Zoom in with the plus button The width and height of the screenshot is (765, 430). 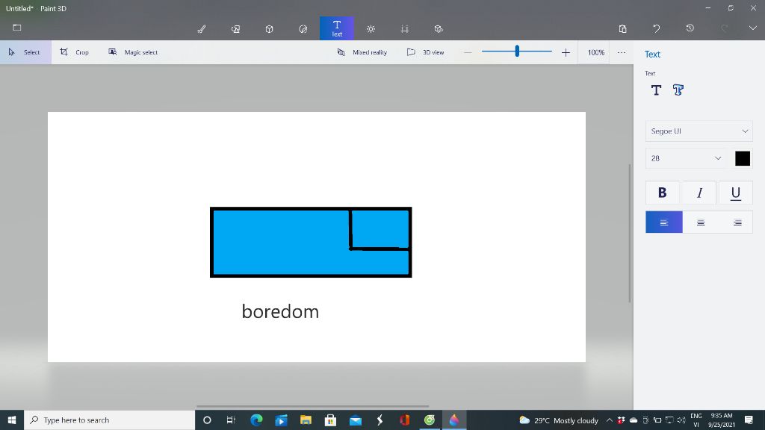pyautogui.click(x=566, y=52)
